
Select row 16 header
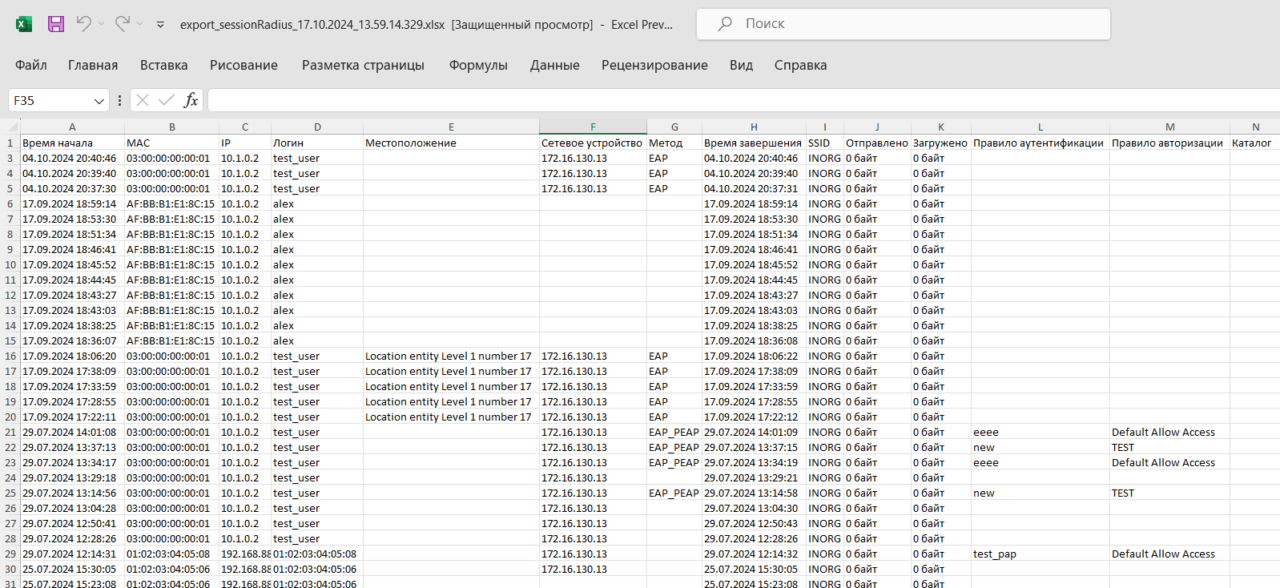point(10,356)
